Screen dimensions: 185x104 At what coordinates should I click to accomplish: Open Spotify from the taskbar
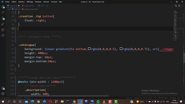click(x=98, y=101)
